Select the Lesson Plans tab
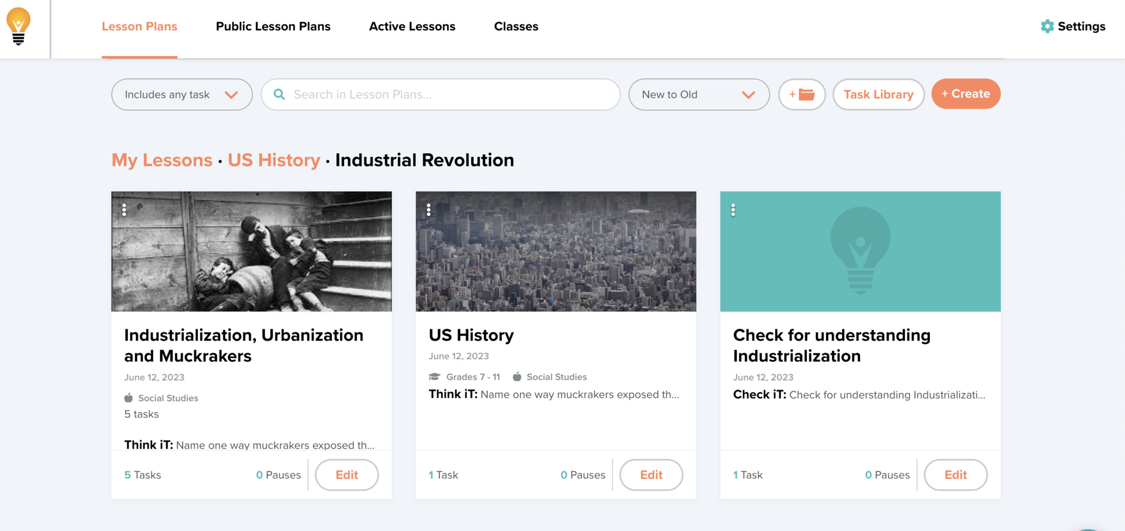Screen dimensions: 1125x531 pos(140,26)
